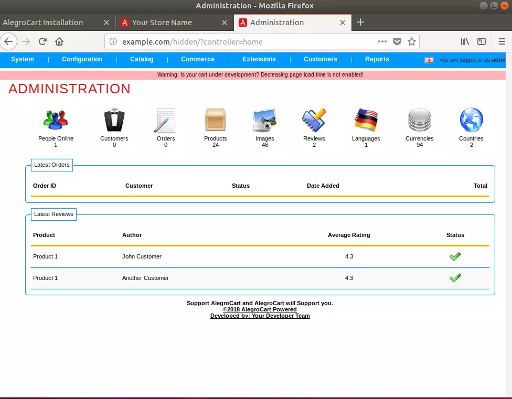Viewport: 512px width, 399px height.
Task: Click the green status checkmark for Another Customer
Action: click(x=455, y=278)
